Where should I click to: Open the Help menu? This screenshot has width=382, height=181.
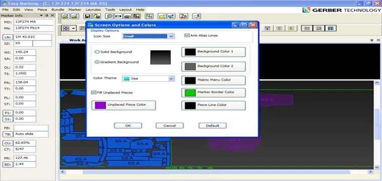pos(140,10)
